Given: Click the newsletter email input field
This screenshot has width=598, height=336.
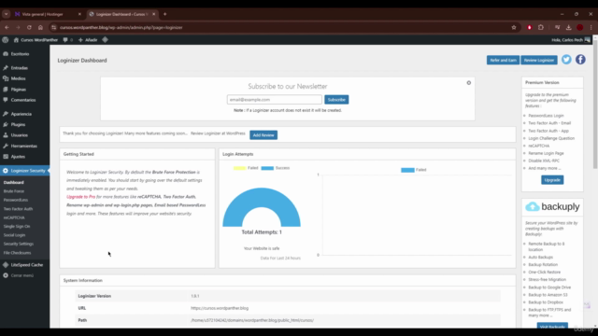Looking at the screenshot, I should click(x=274, y=100).
